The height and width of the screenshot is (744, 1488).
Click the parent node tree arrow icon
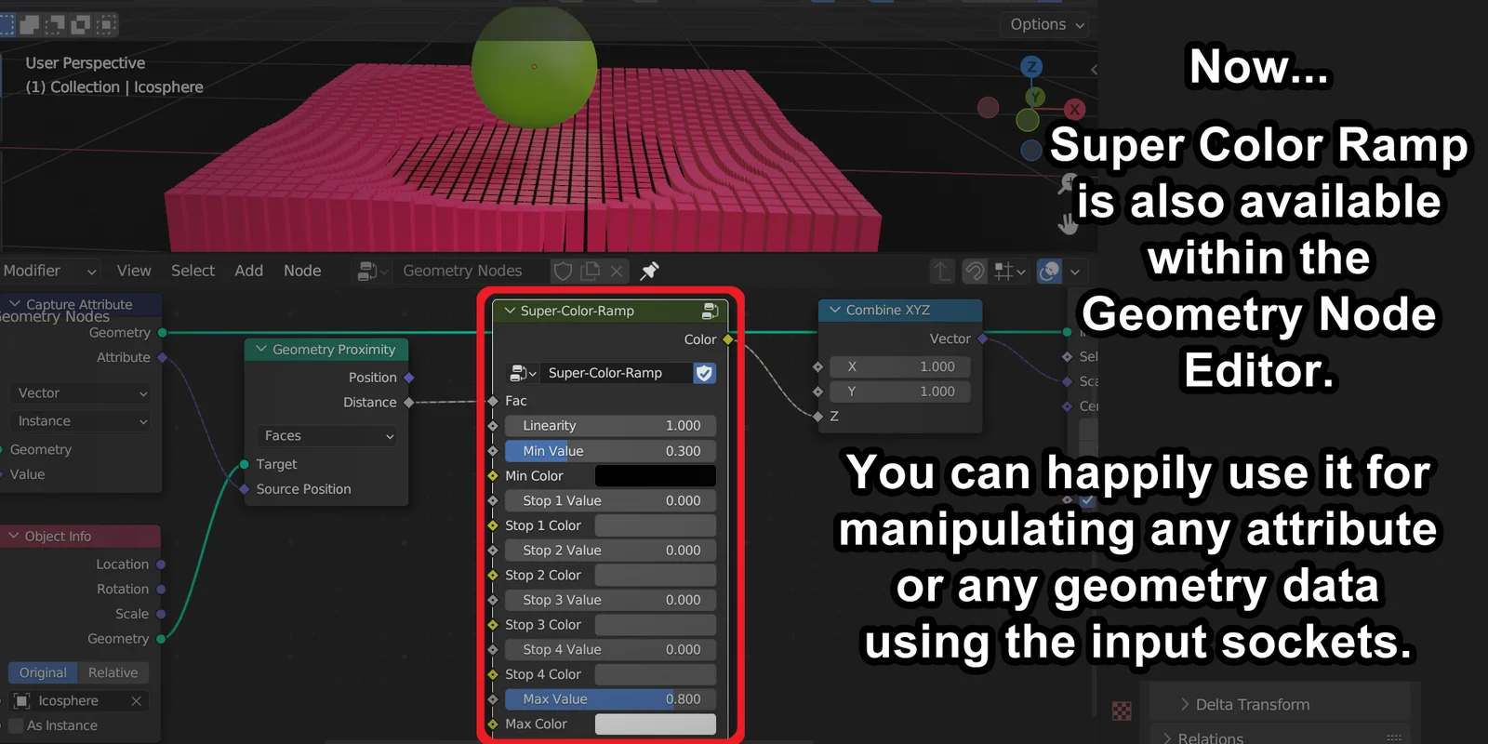point(942,271)
